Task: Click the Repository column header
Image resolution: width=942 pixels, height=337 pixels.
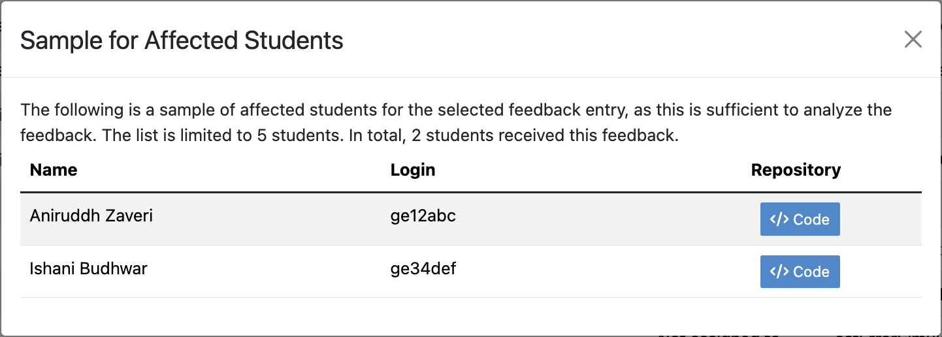Action: point(796,170)
